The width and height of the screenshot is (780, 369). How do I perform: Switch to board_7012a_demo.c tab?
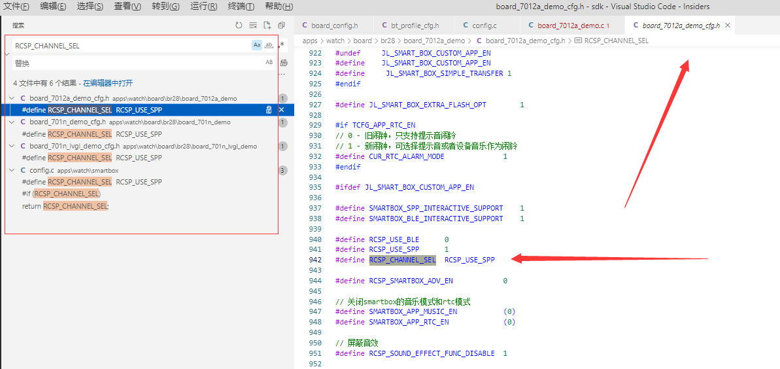(571, 26)
